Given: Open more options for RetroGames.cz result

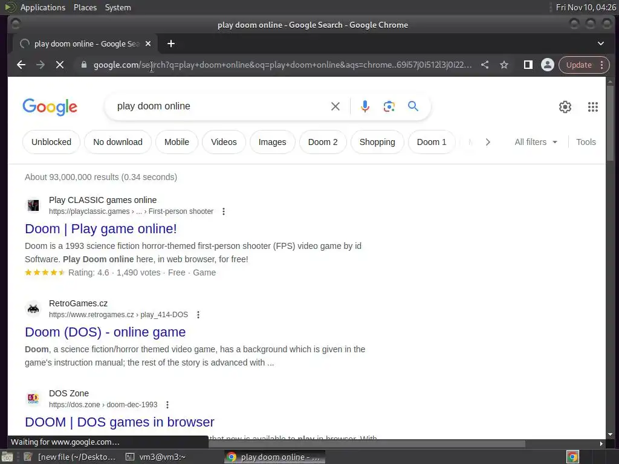Looking at the screenshot, I should (198, 315).
